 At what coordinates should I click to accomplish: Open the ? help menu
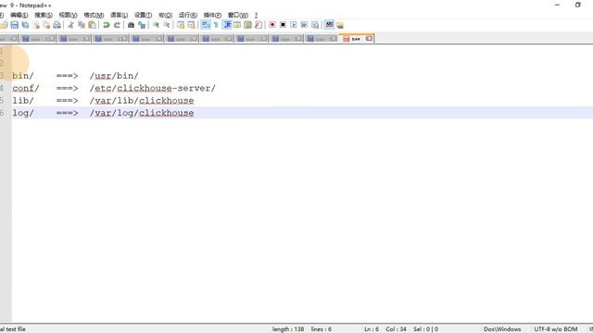[256, 15]
